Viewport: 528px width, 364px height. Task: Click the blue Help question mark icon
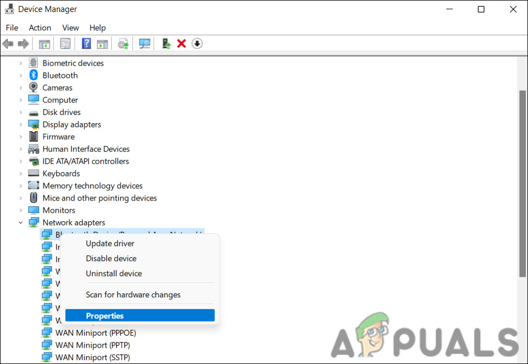pyautogui.click(x=87, y=44)
